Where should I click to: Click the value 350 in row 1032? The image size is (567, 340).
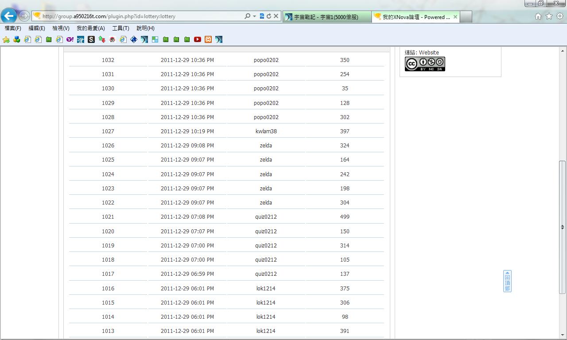point(345,60)
